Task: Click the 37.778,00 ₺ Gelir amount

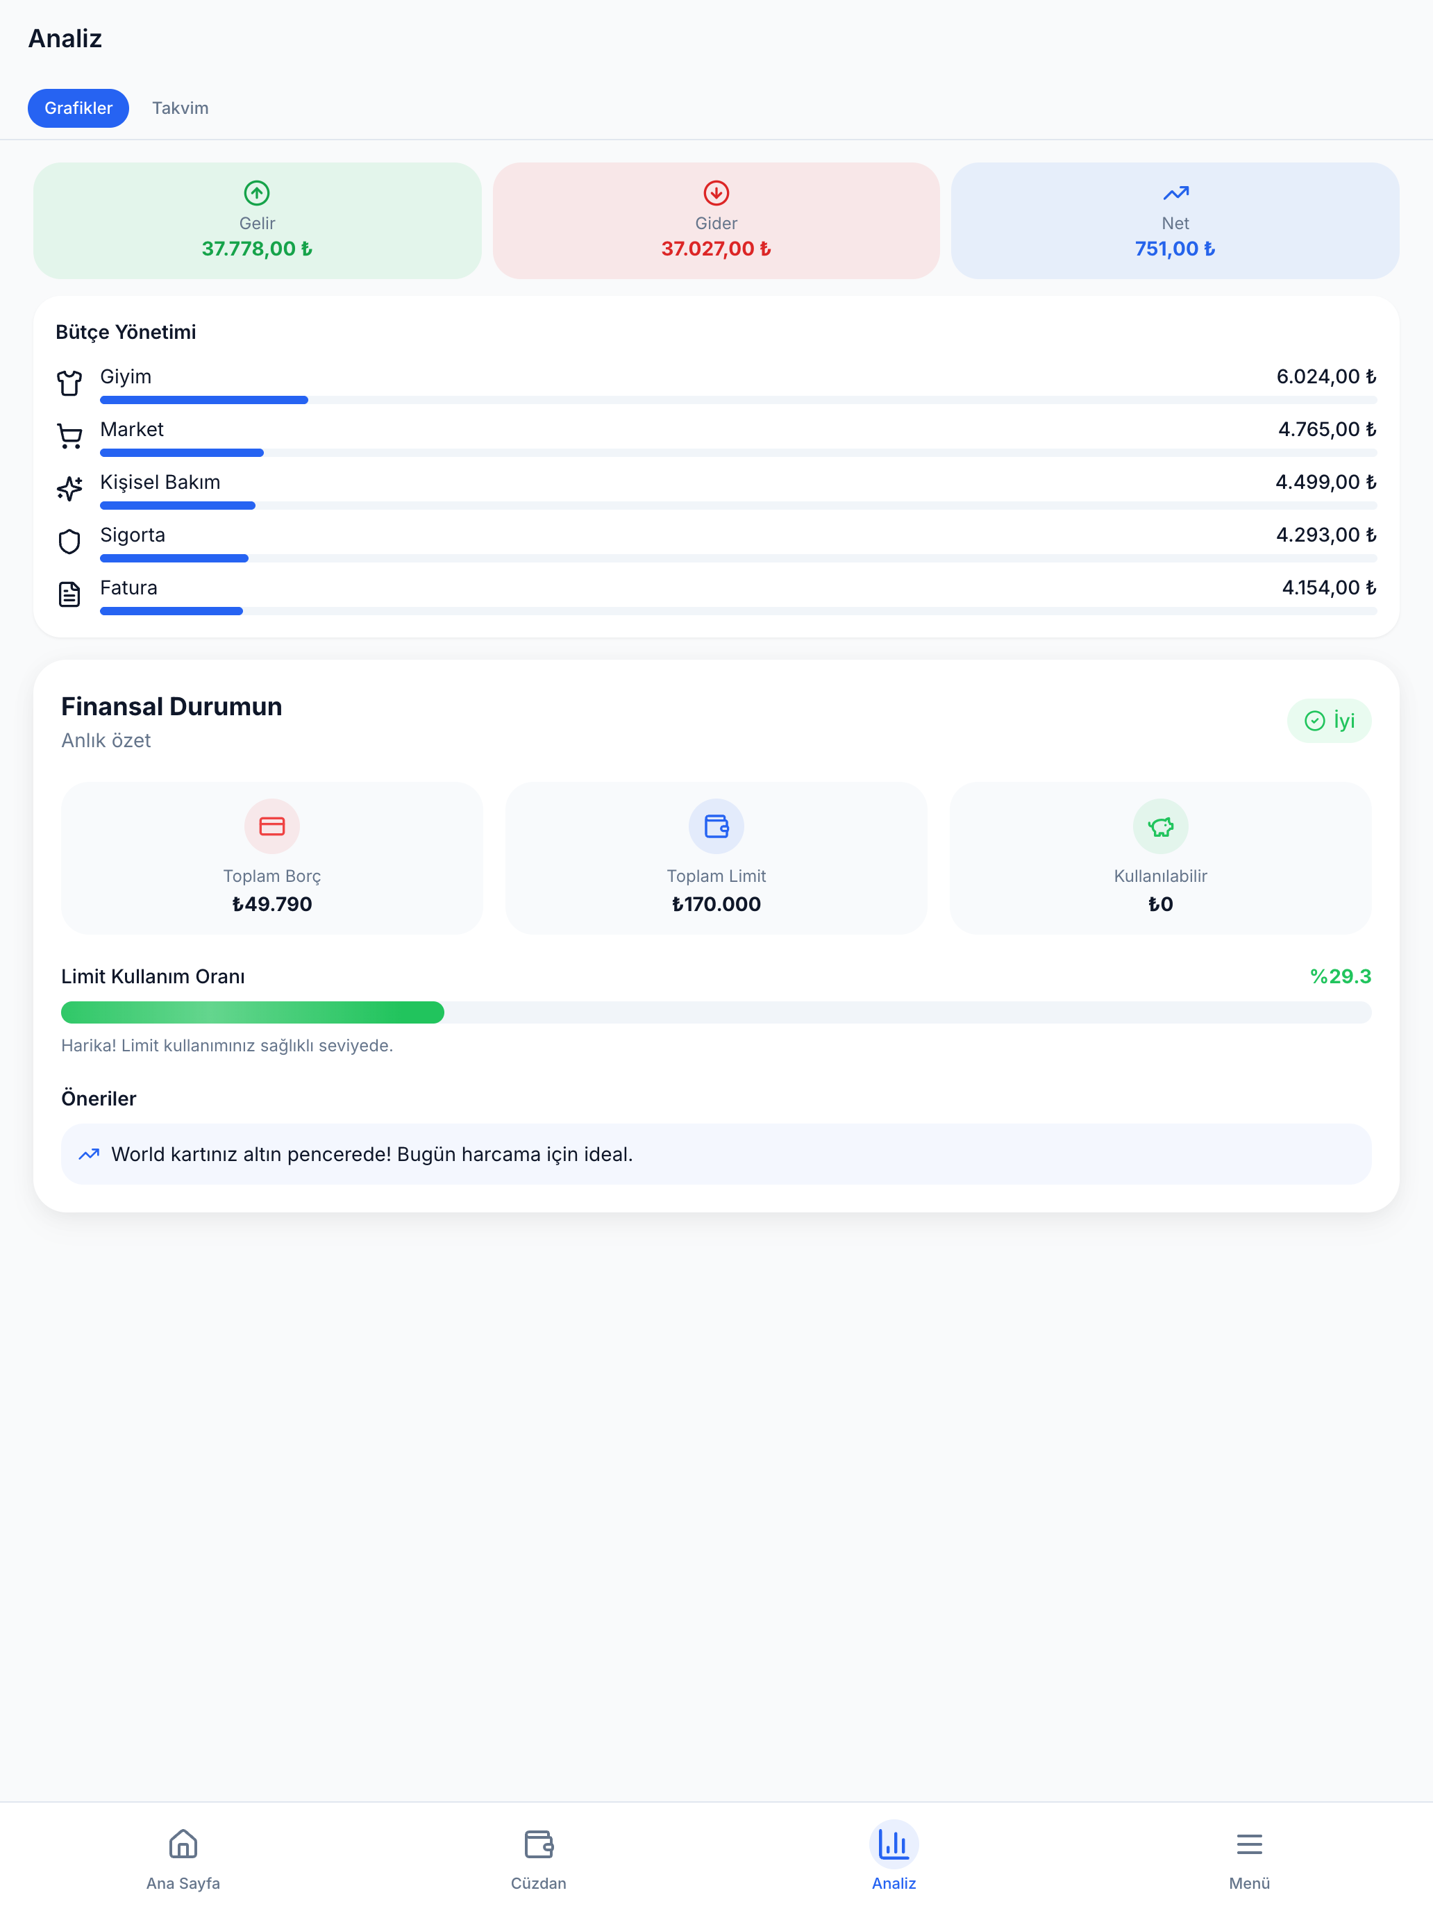Action: (x=257, y=249)
